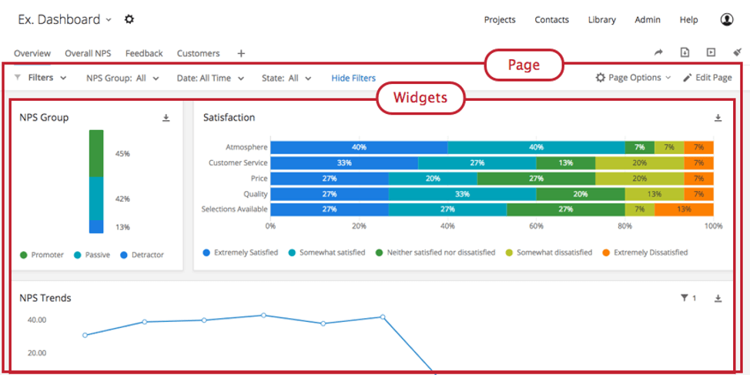The height and width of the screenshot is (375, 750).
Task: Click the Selections Available row label
Action: (234, 209)
